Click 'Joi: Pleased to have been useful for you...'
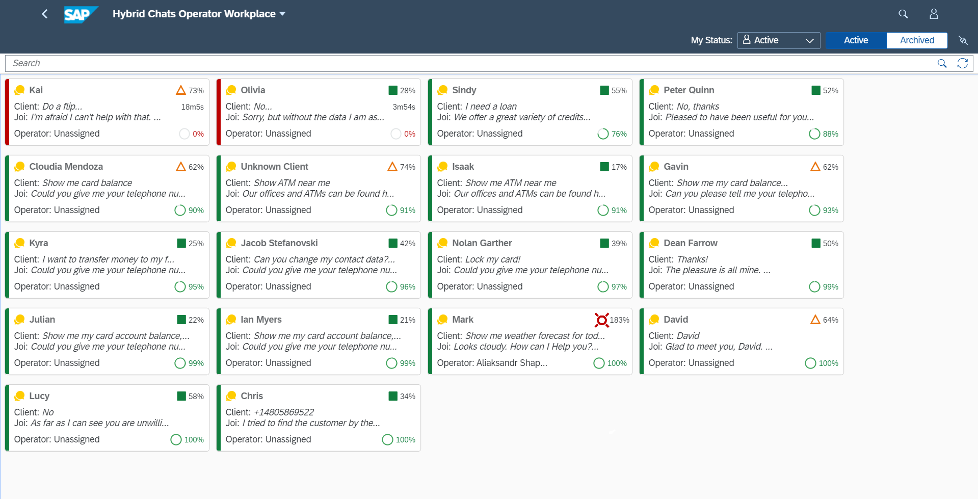Image resolution: width=978 pixels, height=499 pixels. (x=731, y=117)
